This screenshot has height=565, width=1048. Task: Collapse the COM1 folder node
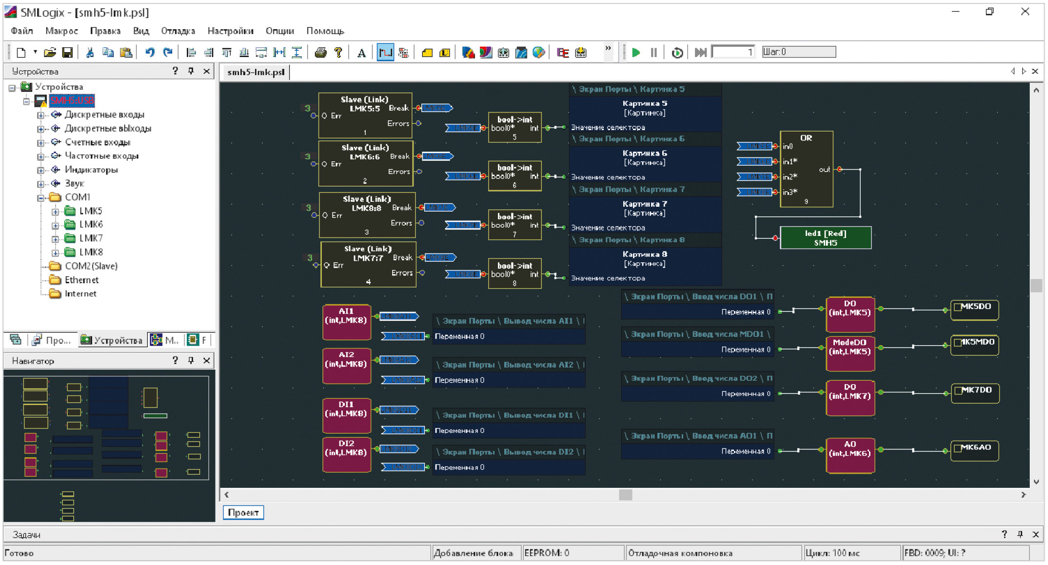[x=41, y=198]
